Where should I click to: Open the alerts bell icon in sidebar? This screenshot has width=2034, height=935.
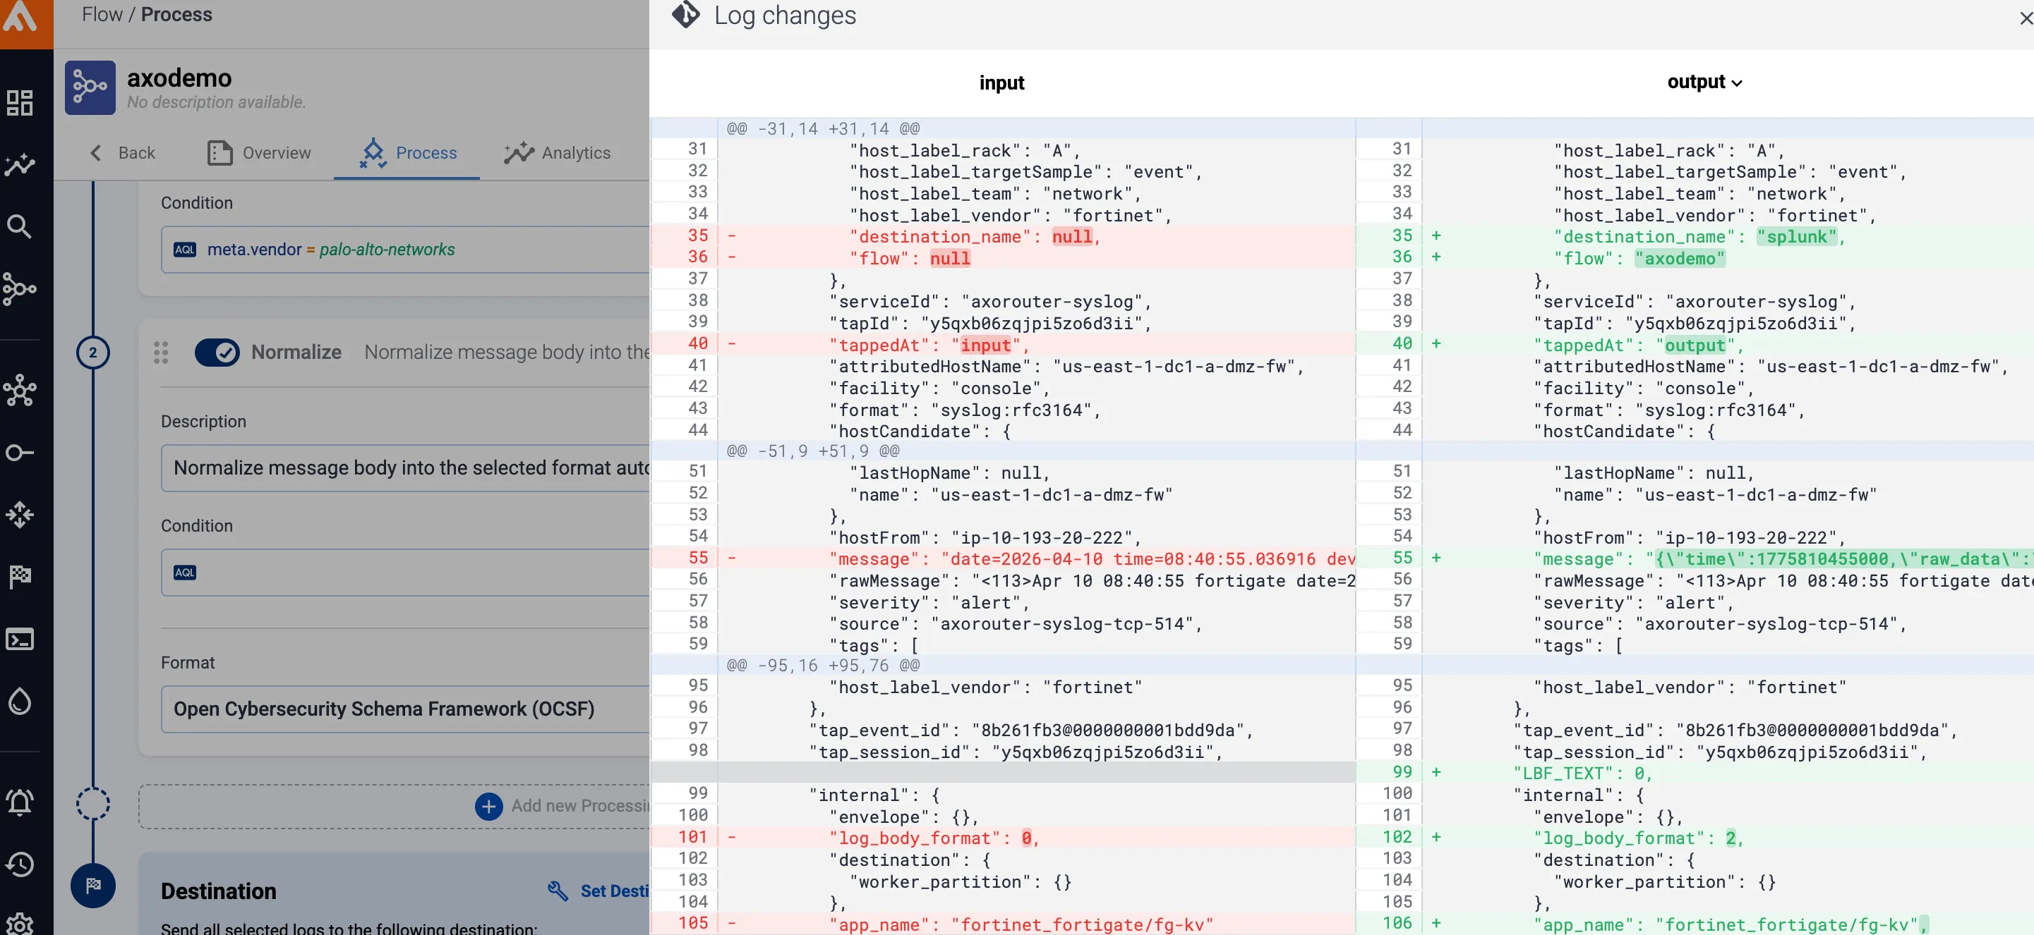point(20,802)
